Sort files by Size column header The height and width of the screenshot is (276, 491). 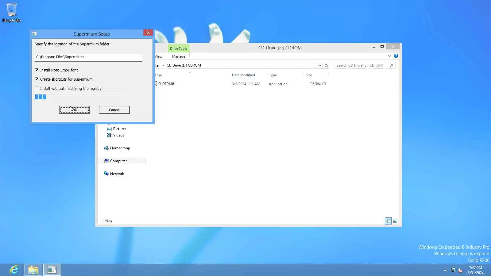pos(309,75)
